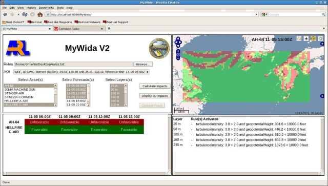Click the polygon area tool on map
Image resolution: width=328 pixels, height=186 pixels.
299,38
